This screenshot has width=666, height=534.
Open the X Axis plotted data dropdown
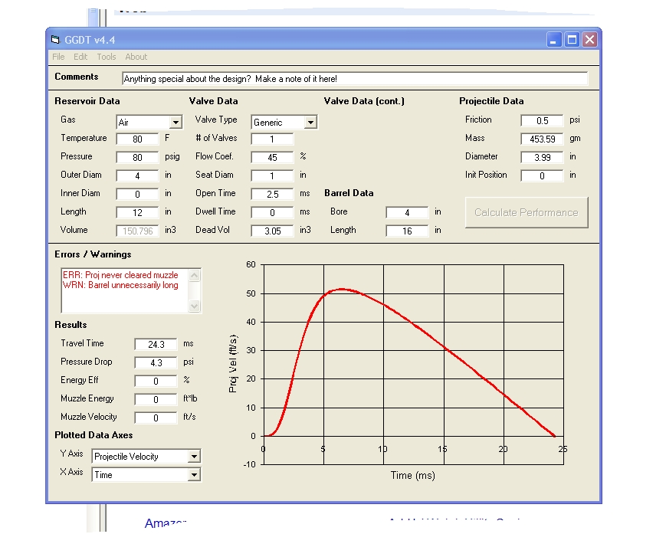[194, 475]
